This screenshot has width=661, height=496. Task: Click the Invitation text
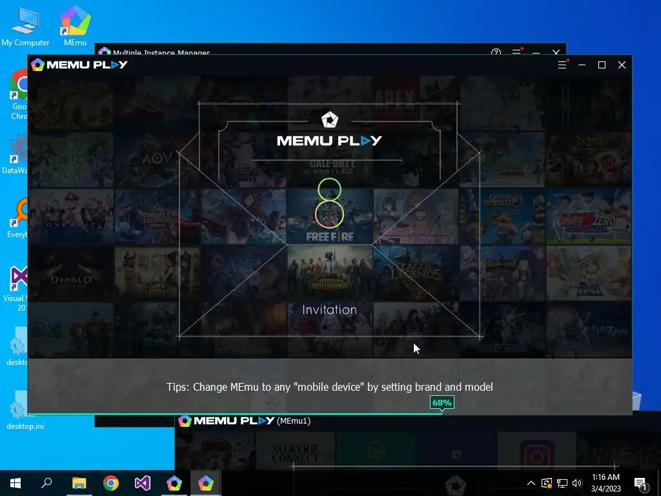pos(330,309)
